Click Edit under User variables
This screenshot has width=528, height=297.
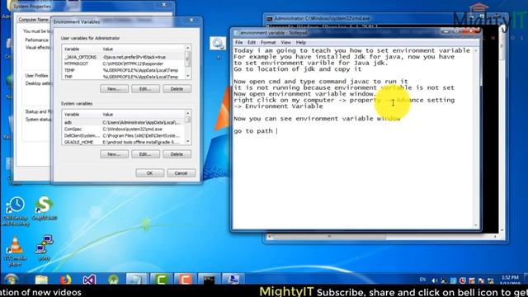(145, 89)
